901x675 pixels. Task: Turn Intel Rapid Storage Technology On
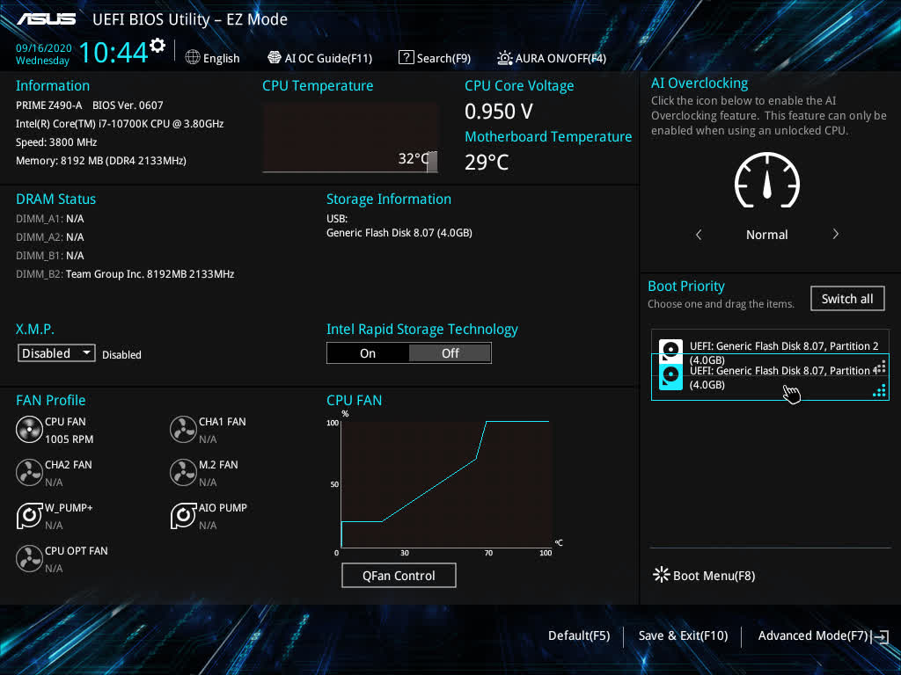pos(368,353)
